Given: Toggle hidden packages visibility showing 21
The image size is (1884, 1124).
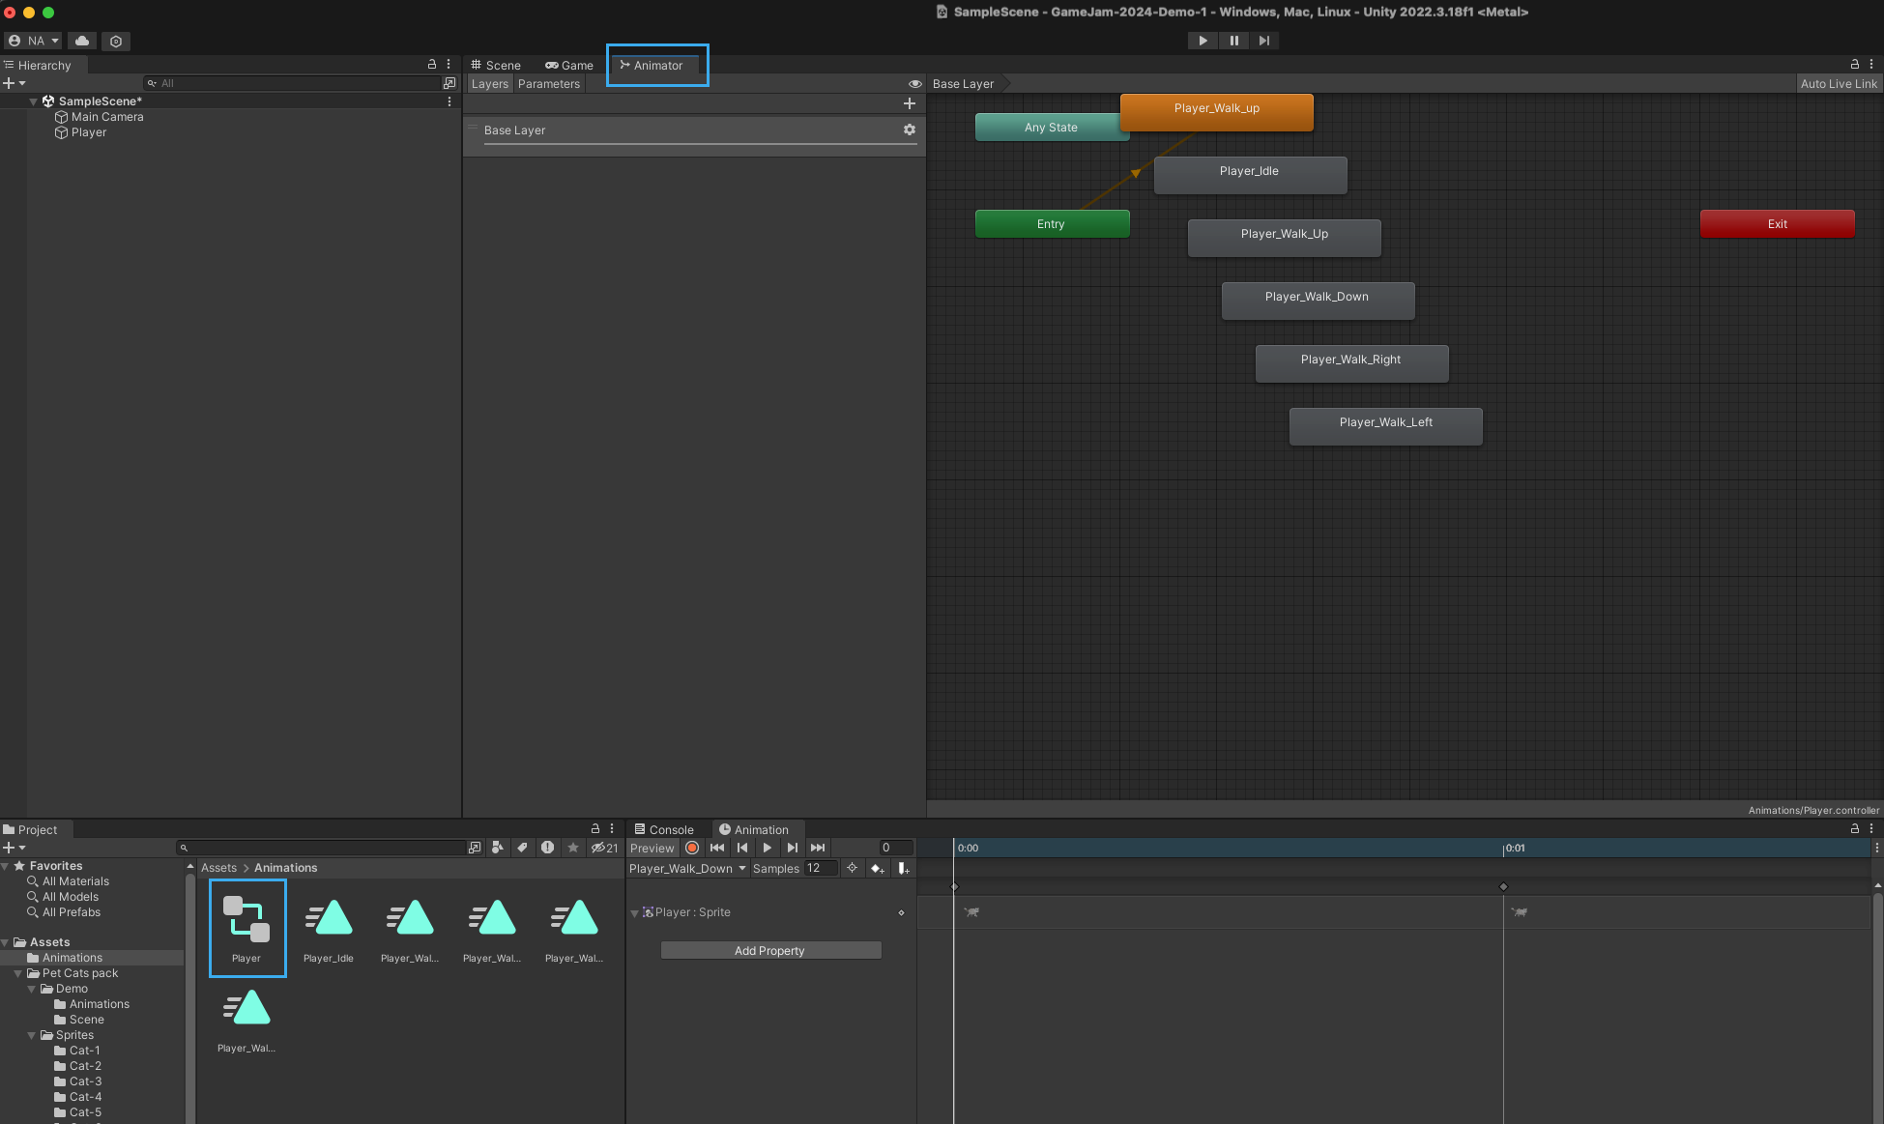Looking at the screenshot, I should (x=605, y=848).
